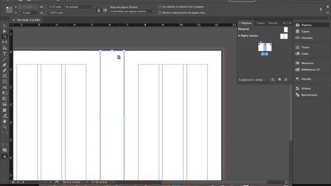The image size is (331, 186).
Task: Click the lightning quick apply icon
Action: [x=321, y=9]
